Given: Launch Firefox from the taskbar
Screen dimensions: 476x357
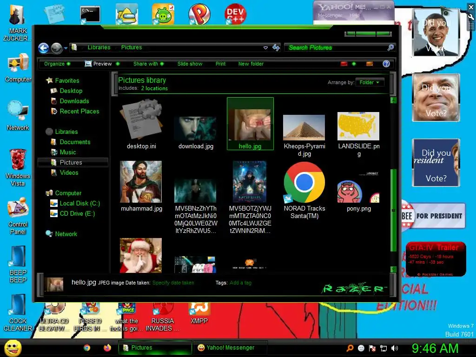Looking at the screenshot, I should 107,348.
